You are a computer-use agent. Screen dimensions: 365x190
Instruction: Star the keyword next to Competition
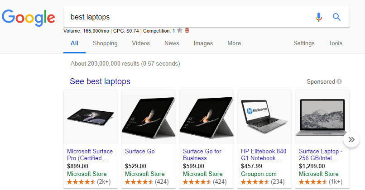(180, 31)
